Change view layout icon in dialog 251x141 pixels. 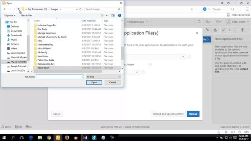pyautogui.click(x=103, y=15)
